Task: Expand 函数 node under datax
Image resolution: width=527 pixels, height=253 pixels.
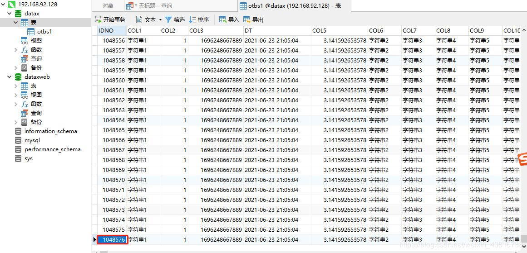Action: coord(16,50)
